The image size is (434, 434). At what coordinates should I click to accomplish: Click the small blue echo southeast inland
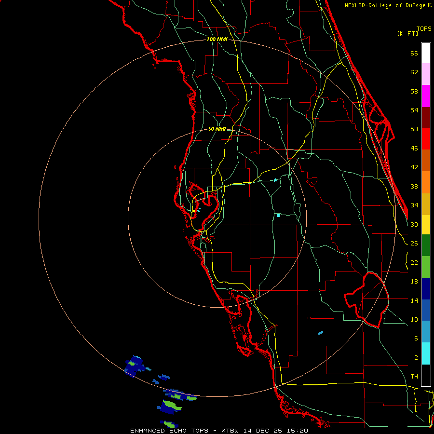[321, 332]
